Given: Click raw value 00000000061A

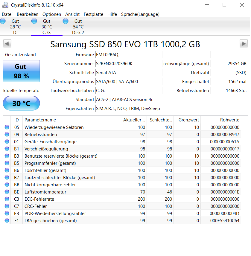Looking at the screenshot, I should coord(225,141).
